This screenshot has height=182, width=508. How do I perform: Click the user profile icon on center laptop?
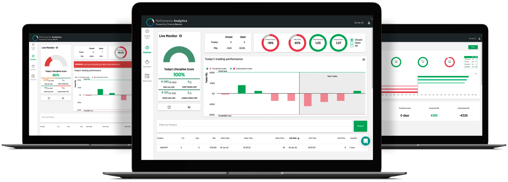pos(369,23)
